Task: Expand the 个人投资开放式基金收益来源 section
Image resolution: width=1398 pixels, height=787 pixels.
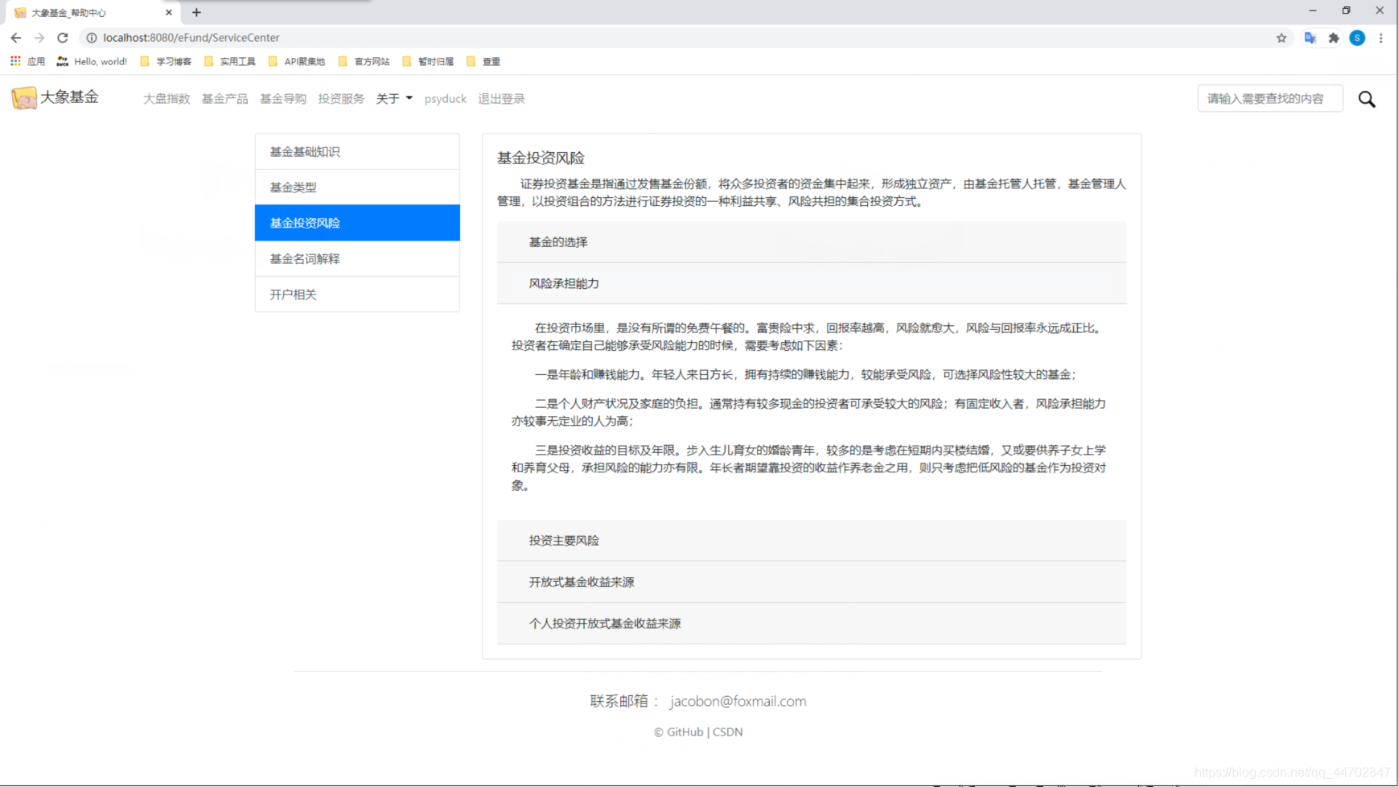Action: pyautogui.click(x=812, y=624)
